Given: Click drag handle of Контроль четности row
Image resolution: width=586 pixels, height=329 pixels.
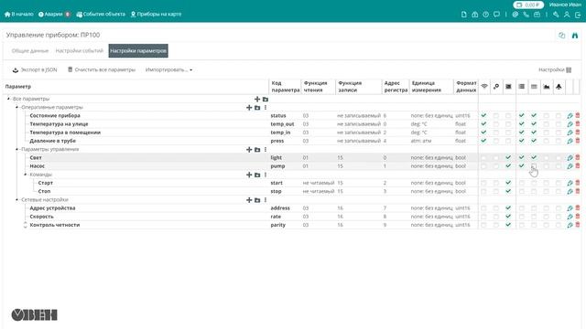Looking at the screenshot, I should (x=25, y=225).
